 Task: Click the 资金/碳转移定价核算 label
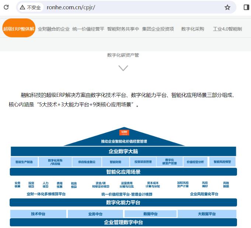pyautogui.click(x=101, y=185)
